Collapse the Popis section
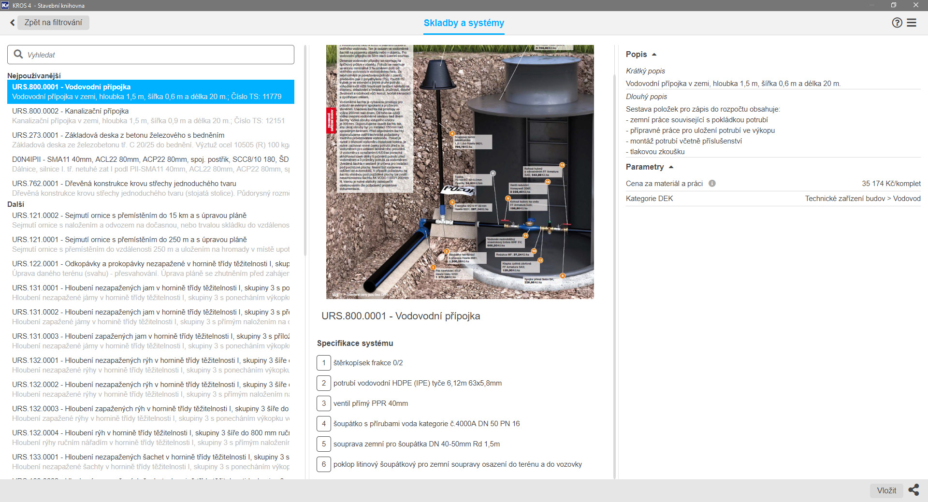This screenshot has height=502, width=928. point(654,55)
